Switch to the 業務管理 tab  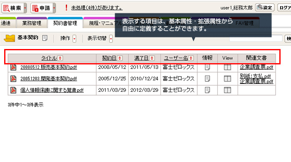pos(32,23)
